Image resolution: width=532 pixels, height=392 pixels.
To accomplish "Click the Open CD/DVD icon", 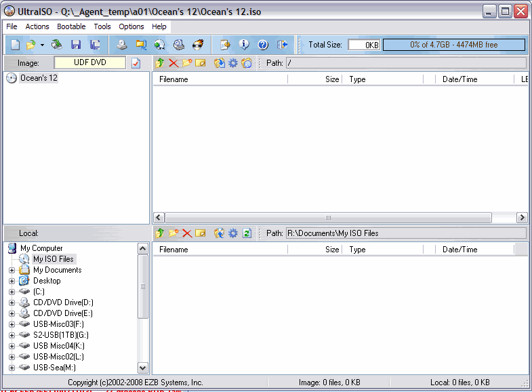I will coord(57,45).
